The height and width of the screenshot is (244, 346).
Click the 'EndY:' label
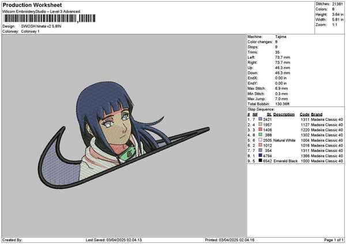pyautogui.click(x=253, y=83)
